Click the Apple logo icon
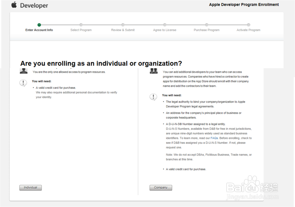The width and height of the screenshot is (295, 207). pyautogui.click(x=14, y=5)
